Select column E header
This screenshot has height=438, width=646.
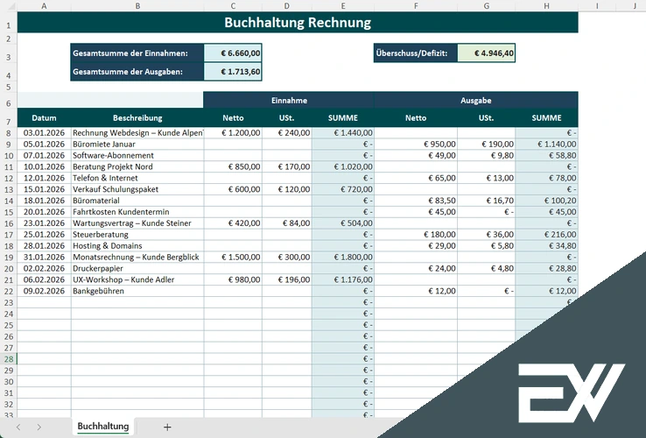pos(343,6)
